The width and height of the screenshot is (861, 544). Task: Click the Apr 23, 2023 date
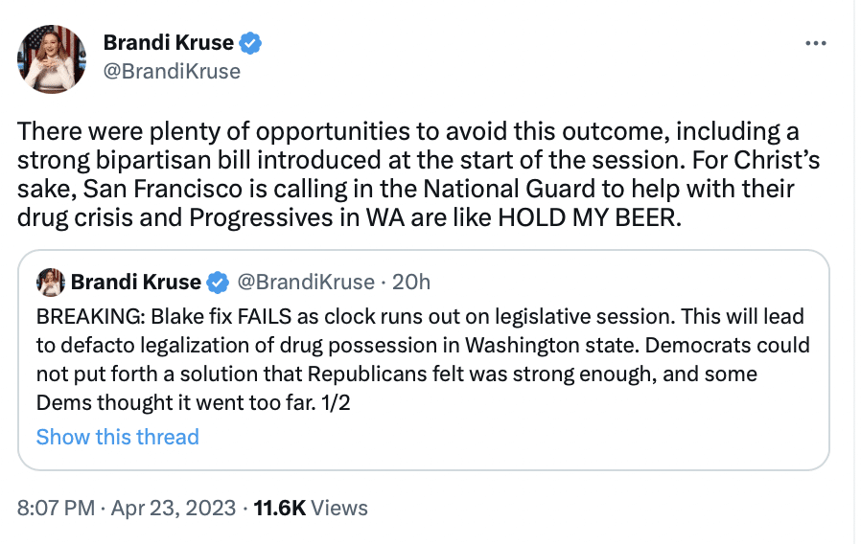(174, 508)
